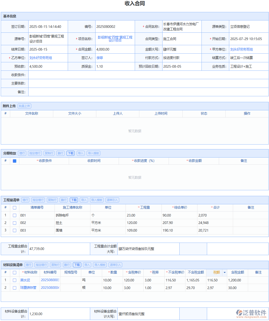Click 复制行 in the 工程量清单 toolbar
The height and width of the screenshot is (321, 269).
52,200
